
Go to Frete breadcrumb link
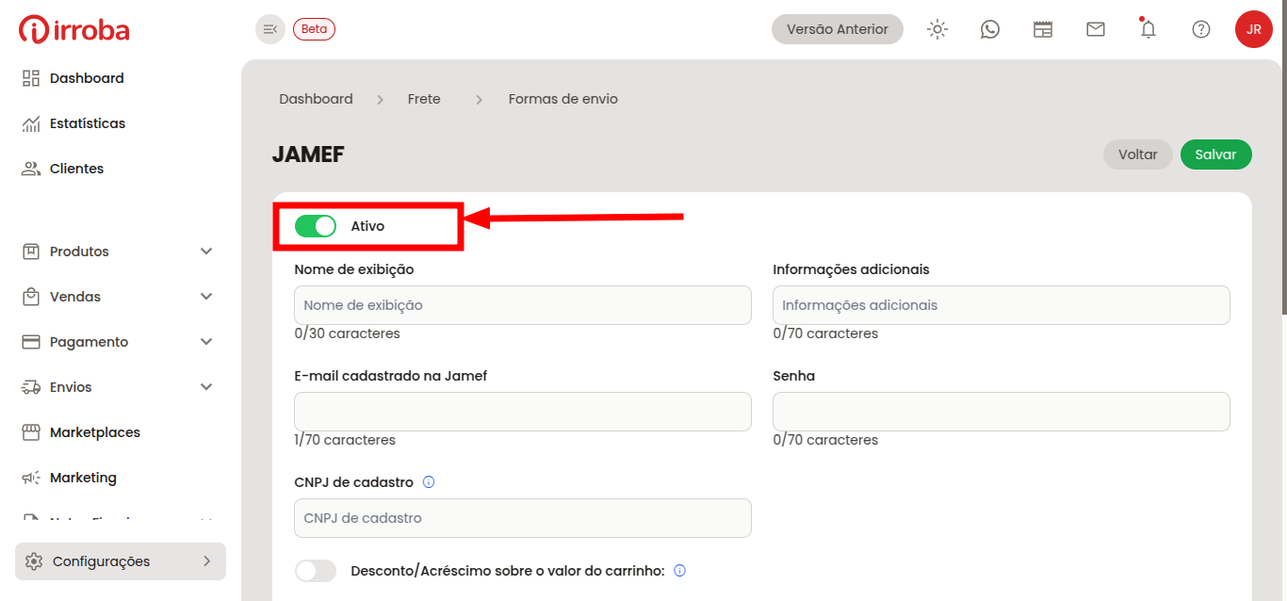click(424, 99)
